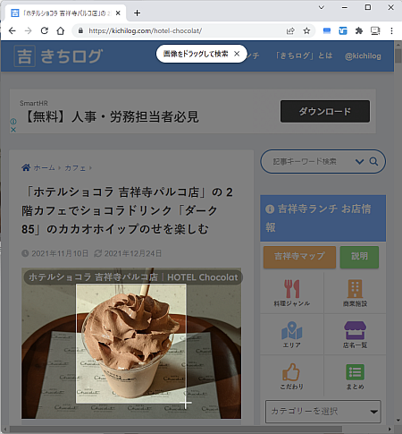
Task: Open the 店名一覧 shop icon
Action: (x=355, y=330)
